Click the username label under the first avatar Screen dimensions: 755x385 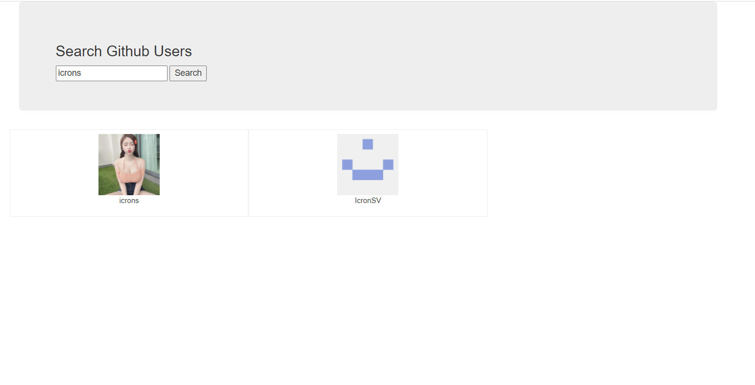pyautogui.click(x=128, y=200)
